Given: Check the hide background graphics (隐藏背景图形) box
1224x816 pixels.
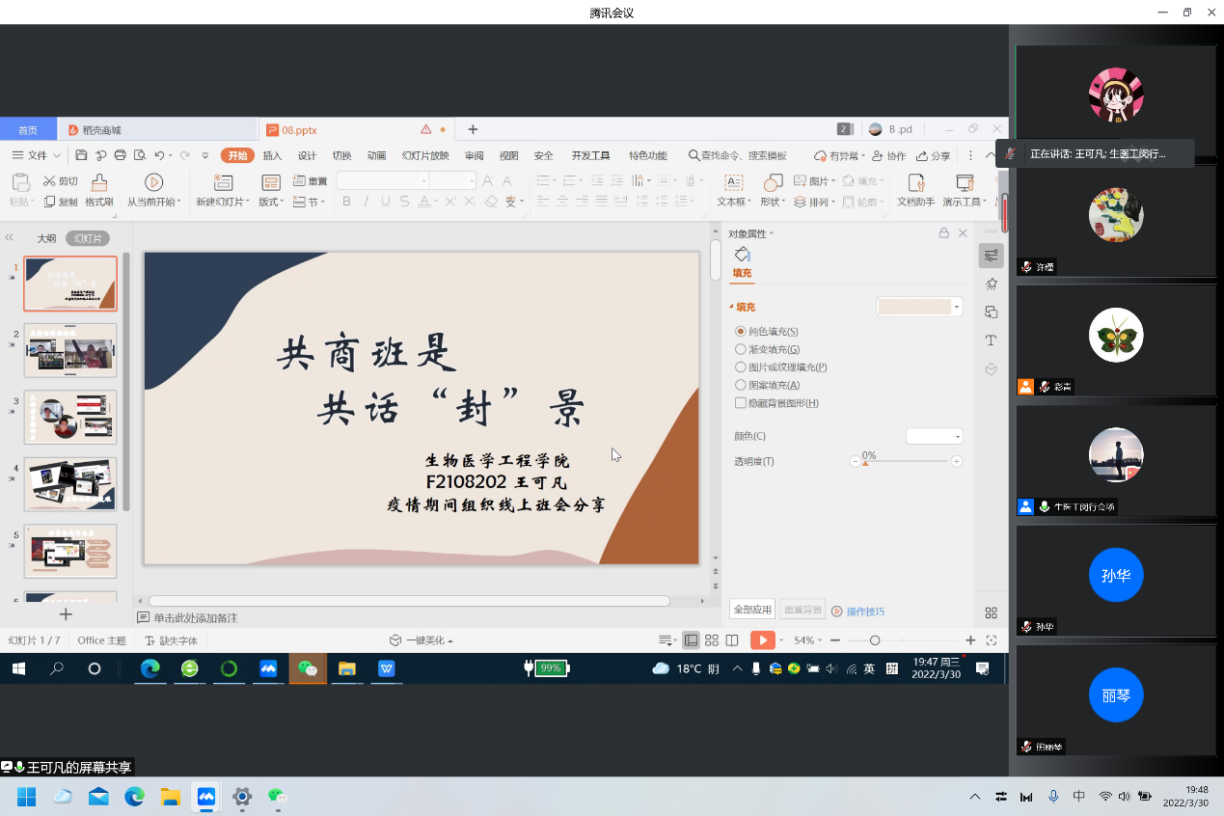Looking at the screenshot, I should click(741, 403).
